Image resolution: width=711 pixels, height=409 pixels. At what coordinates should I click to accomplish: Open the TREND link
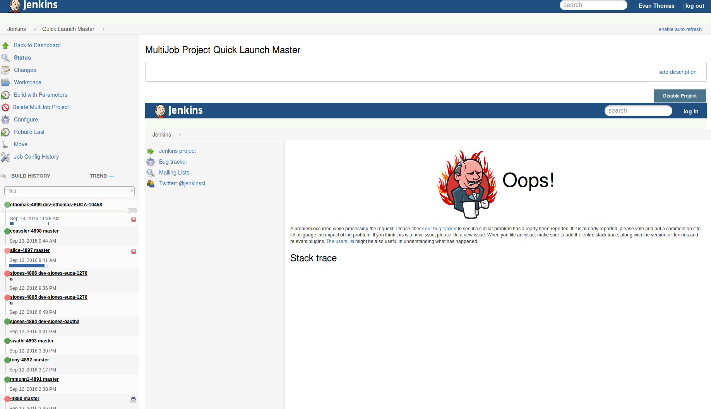click(x=98, y=176)
